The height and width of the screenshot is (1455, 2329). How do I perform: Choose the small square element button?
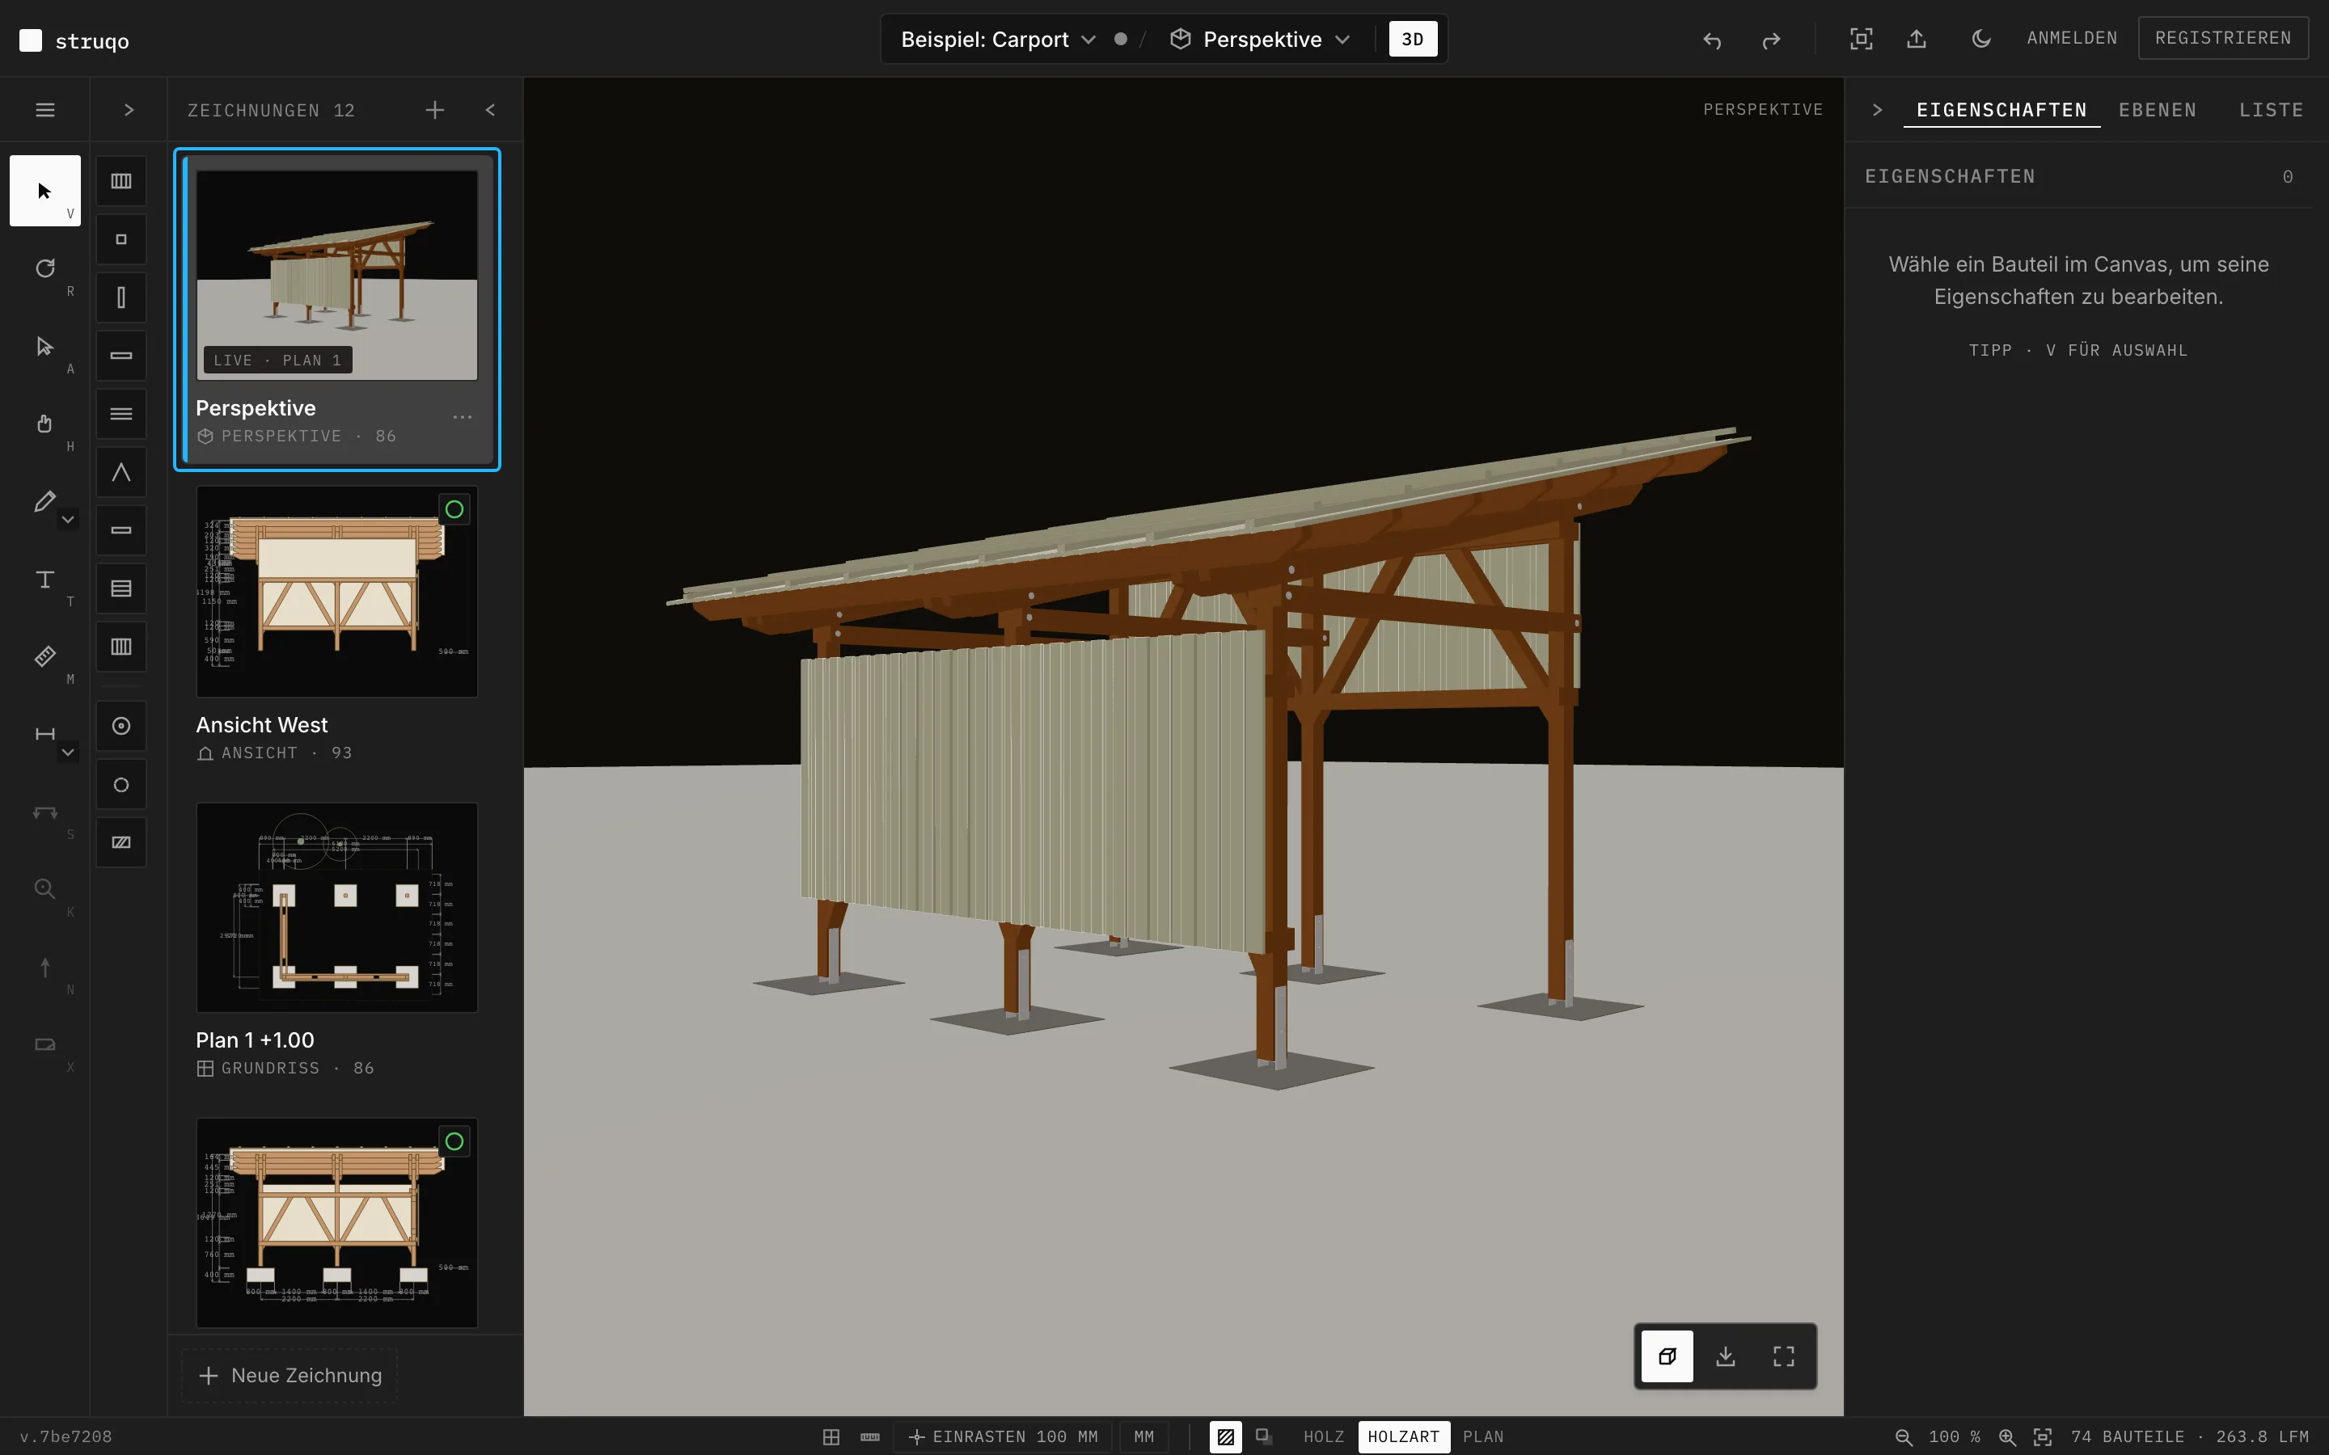click(121, 239)
